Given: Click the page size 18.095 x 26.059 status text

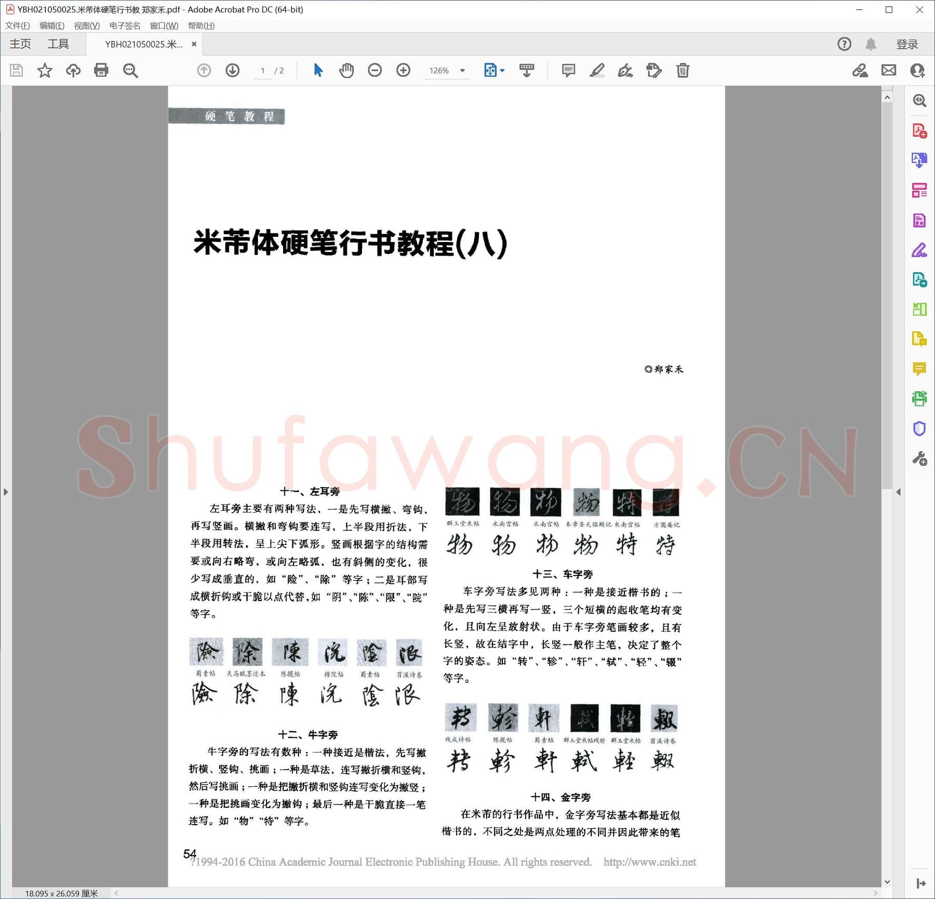Looking at the screenshot, I should click(x=61, y=893).
